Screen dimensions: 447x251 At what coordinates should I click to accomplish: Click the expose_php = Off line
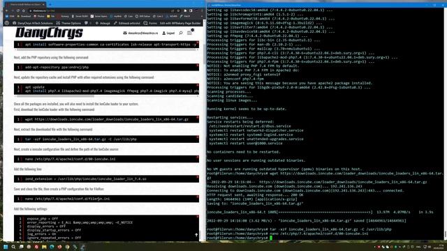43,218
